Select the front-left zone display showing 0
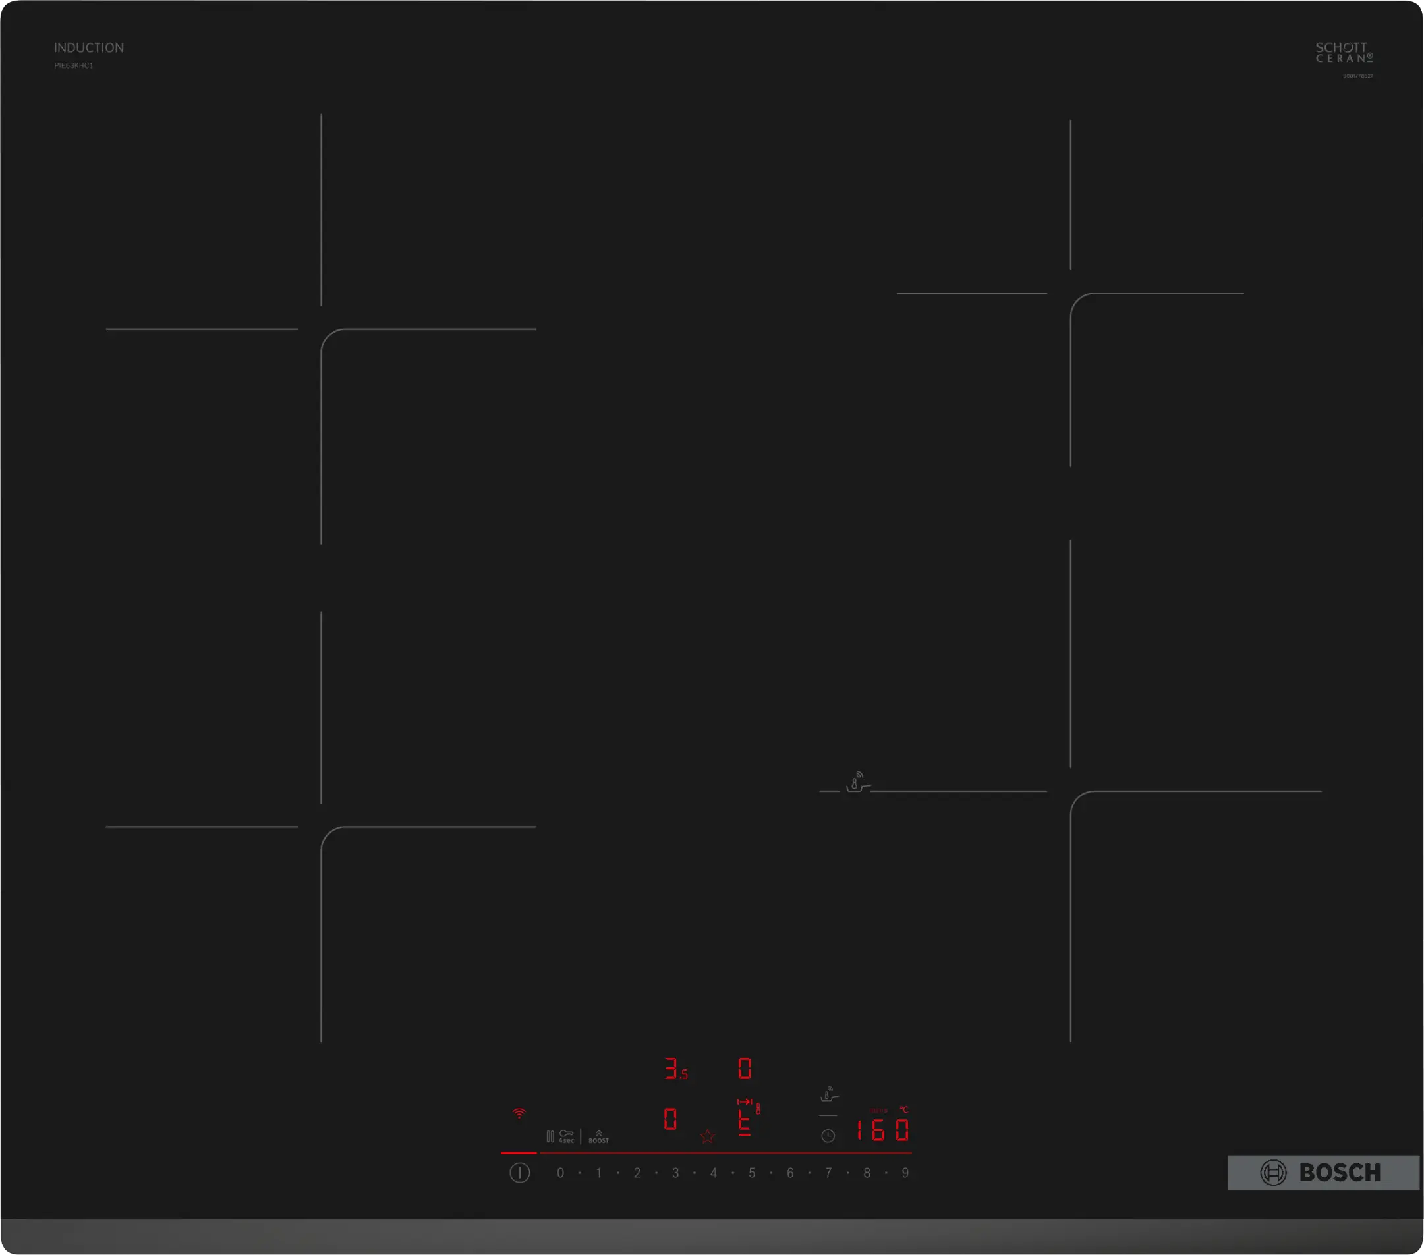Image resolution: width=1424 pixels, height=1255 pixels. (x=670, y=1119)
